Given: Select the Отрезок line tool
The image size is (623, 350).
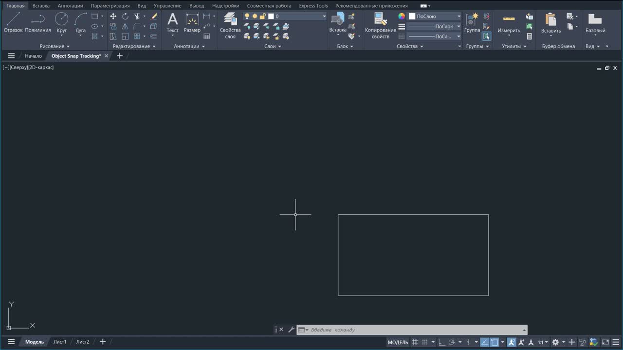Looking at the screenshot, I should pyautogui.click(x=13, y=23).
